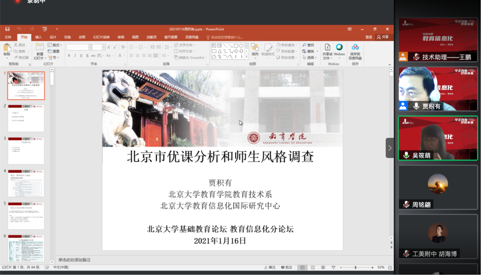Screen dimensions: 481x275
Task: Open the Insert (插入) tab
Action: tap(38, 37)
